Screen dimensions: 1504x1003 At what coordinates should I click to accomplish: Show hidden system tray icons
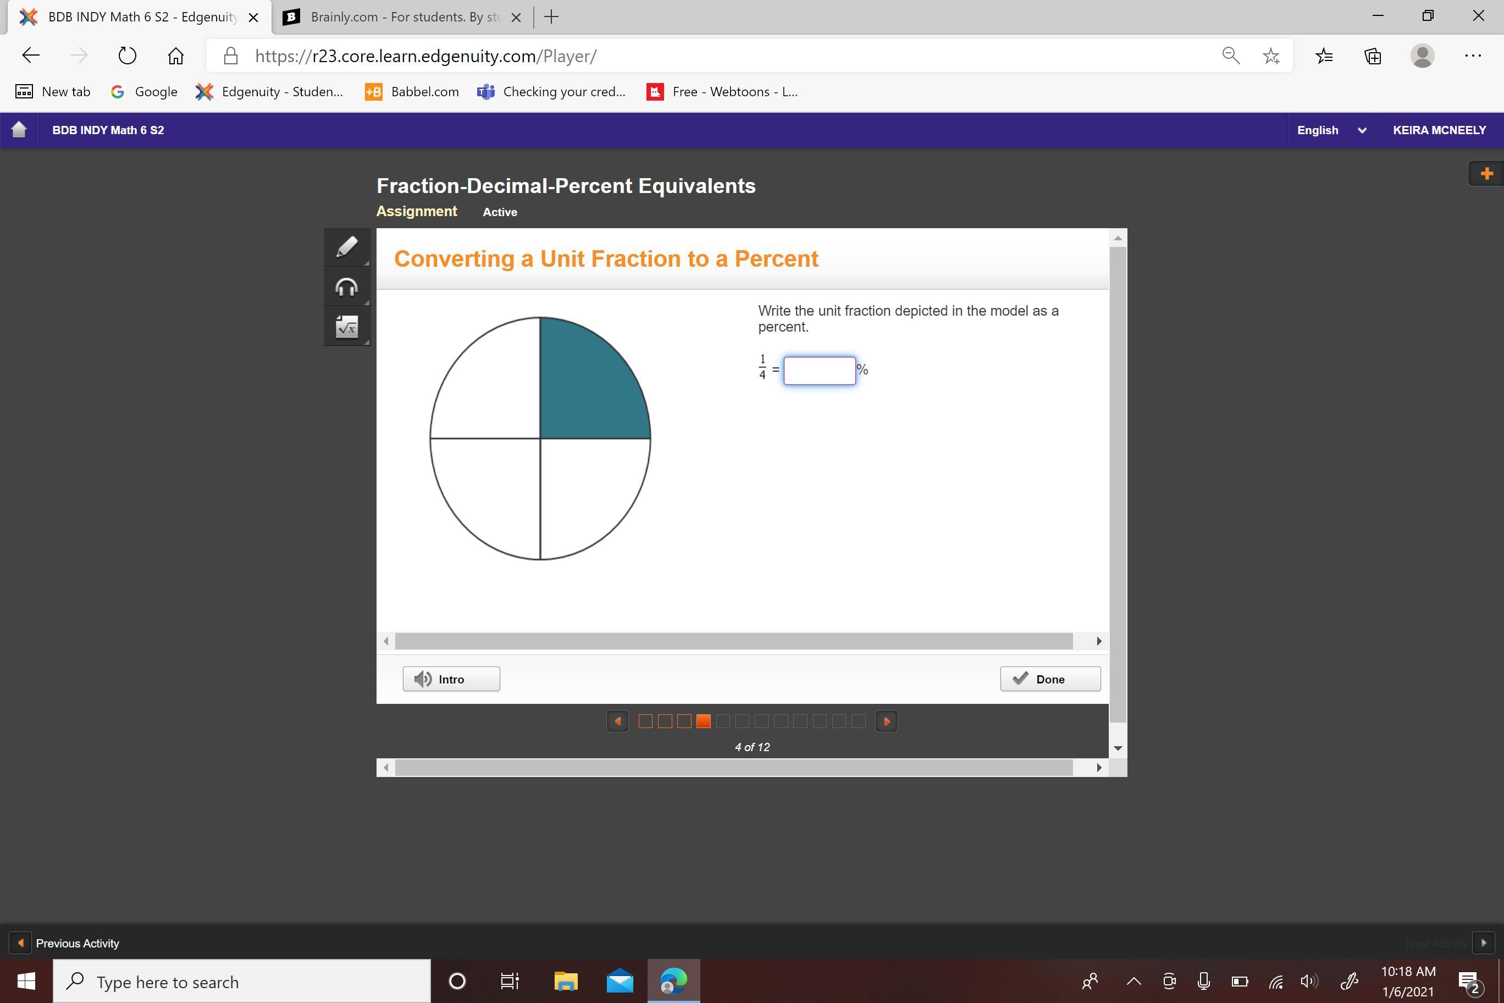coord(1133,980)
